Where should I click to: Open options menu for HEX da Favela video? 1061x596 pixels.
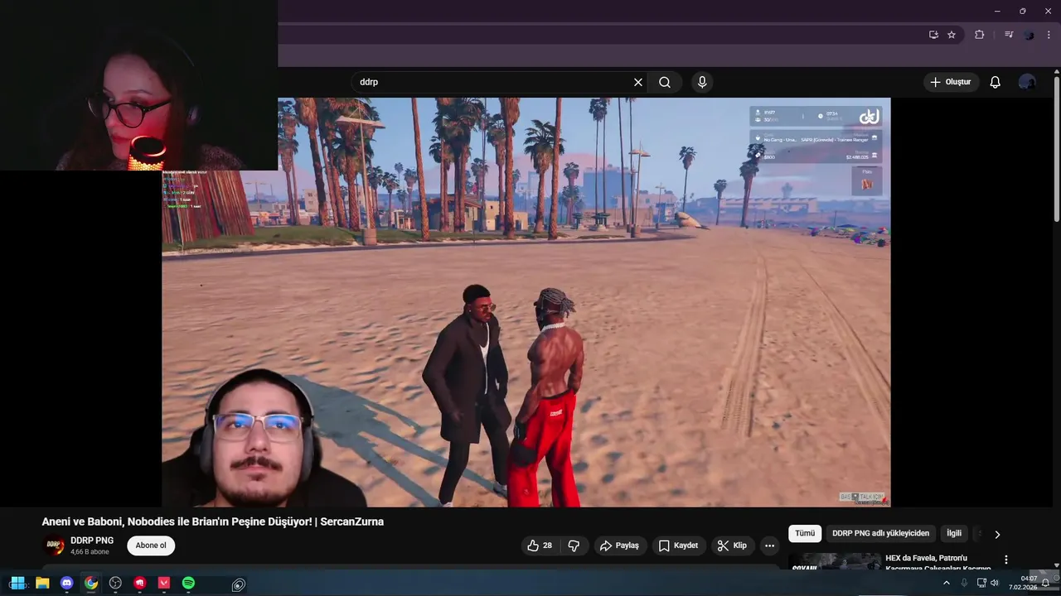click(x=1006, y=560)
